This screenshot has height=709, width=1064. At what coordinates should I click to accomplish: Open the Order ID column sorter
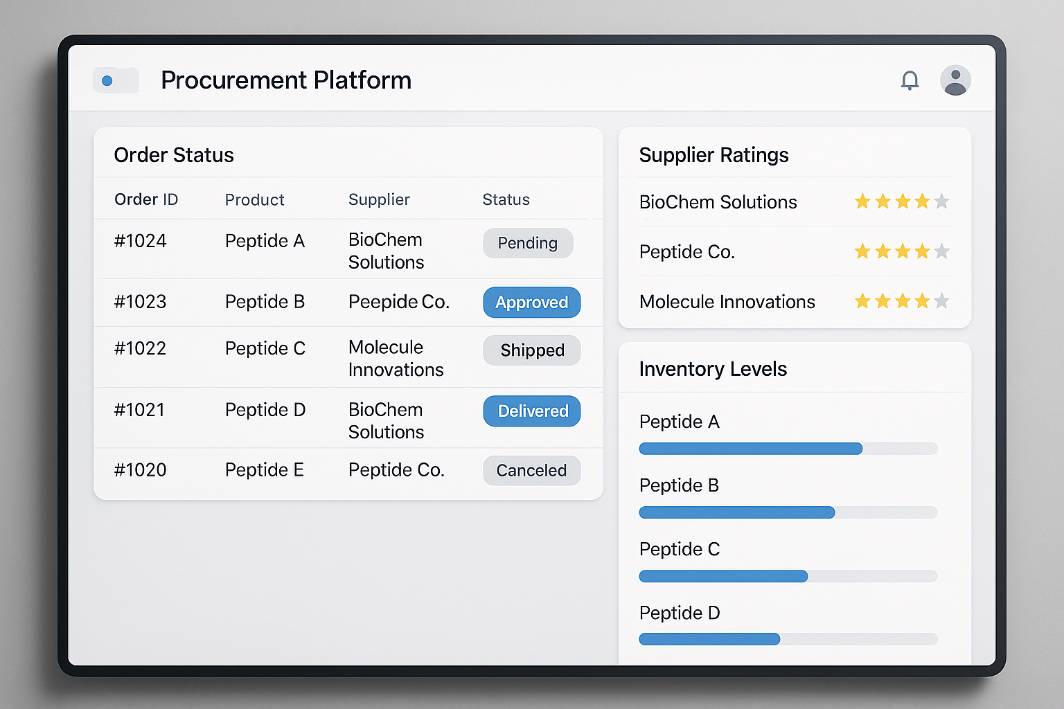(x=146, y=199)
